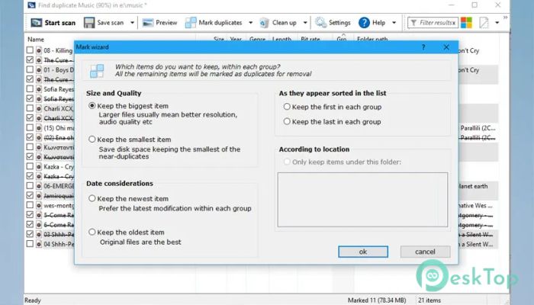Select Keep the oldest item
The image size is (534, 305).
(92, 232)
